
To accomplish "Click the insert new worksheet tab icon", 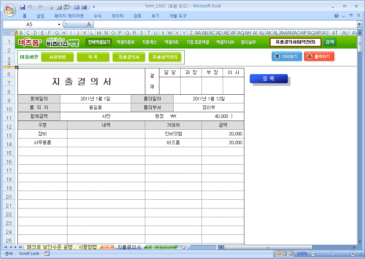I will point(183,247).
